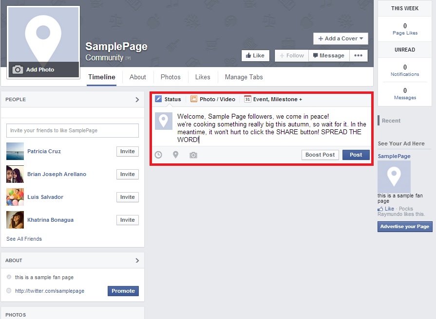This screenshot has width=436, height=319.
Task: Click the Photo / Video picture icon
Action: coord(194,99)
